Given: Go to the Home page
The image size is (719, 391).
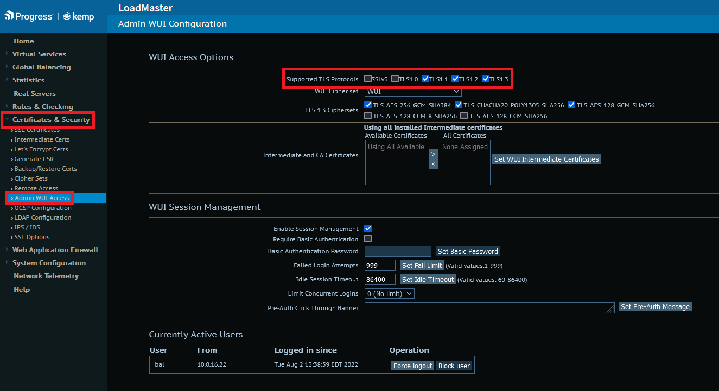Looking at the screenshot, I should (x=24, y=41).
